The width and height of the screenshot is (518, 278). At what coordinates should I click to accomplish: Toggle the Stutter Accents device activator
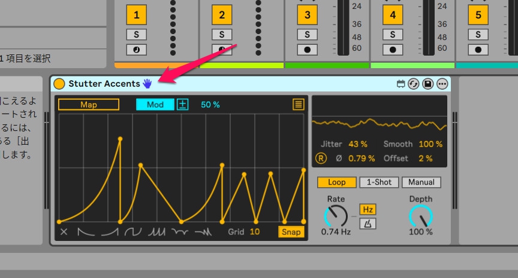click(59, 84)
